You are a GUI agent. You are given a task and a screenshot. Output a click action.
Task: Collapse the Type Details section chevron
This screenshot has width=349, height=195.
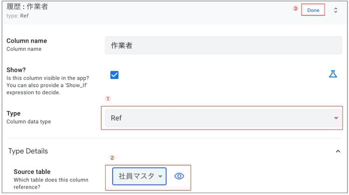[x=338, y=151]
